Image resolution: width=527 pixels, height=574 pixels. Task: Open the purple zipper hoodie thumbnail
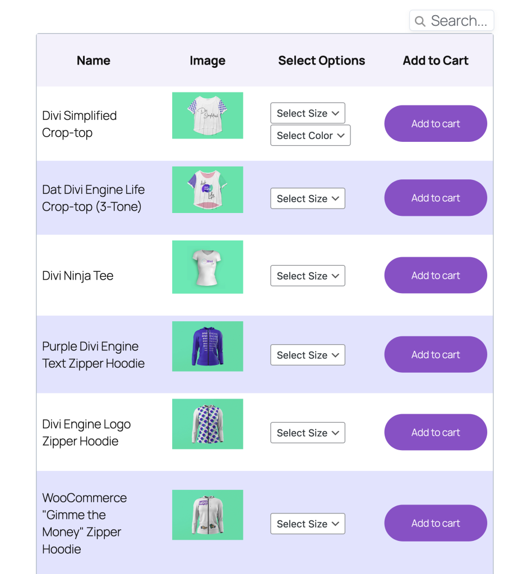pyautogui.click(x=207, y=346)
